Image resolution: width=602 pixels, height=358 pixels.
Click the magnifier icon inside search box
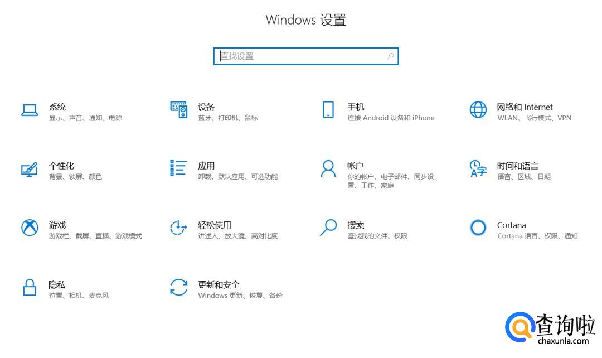coord(390,56)
